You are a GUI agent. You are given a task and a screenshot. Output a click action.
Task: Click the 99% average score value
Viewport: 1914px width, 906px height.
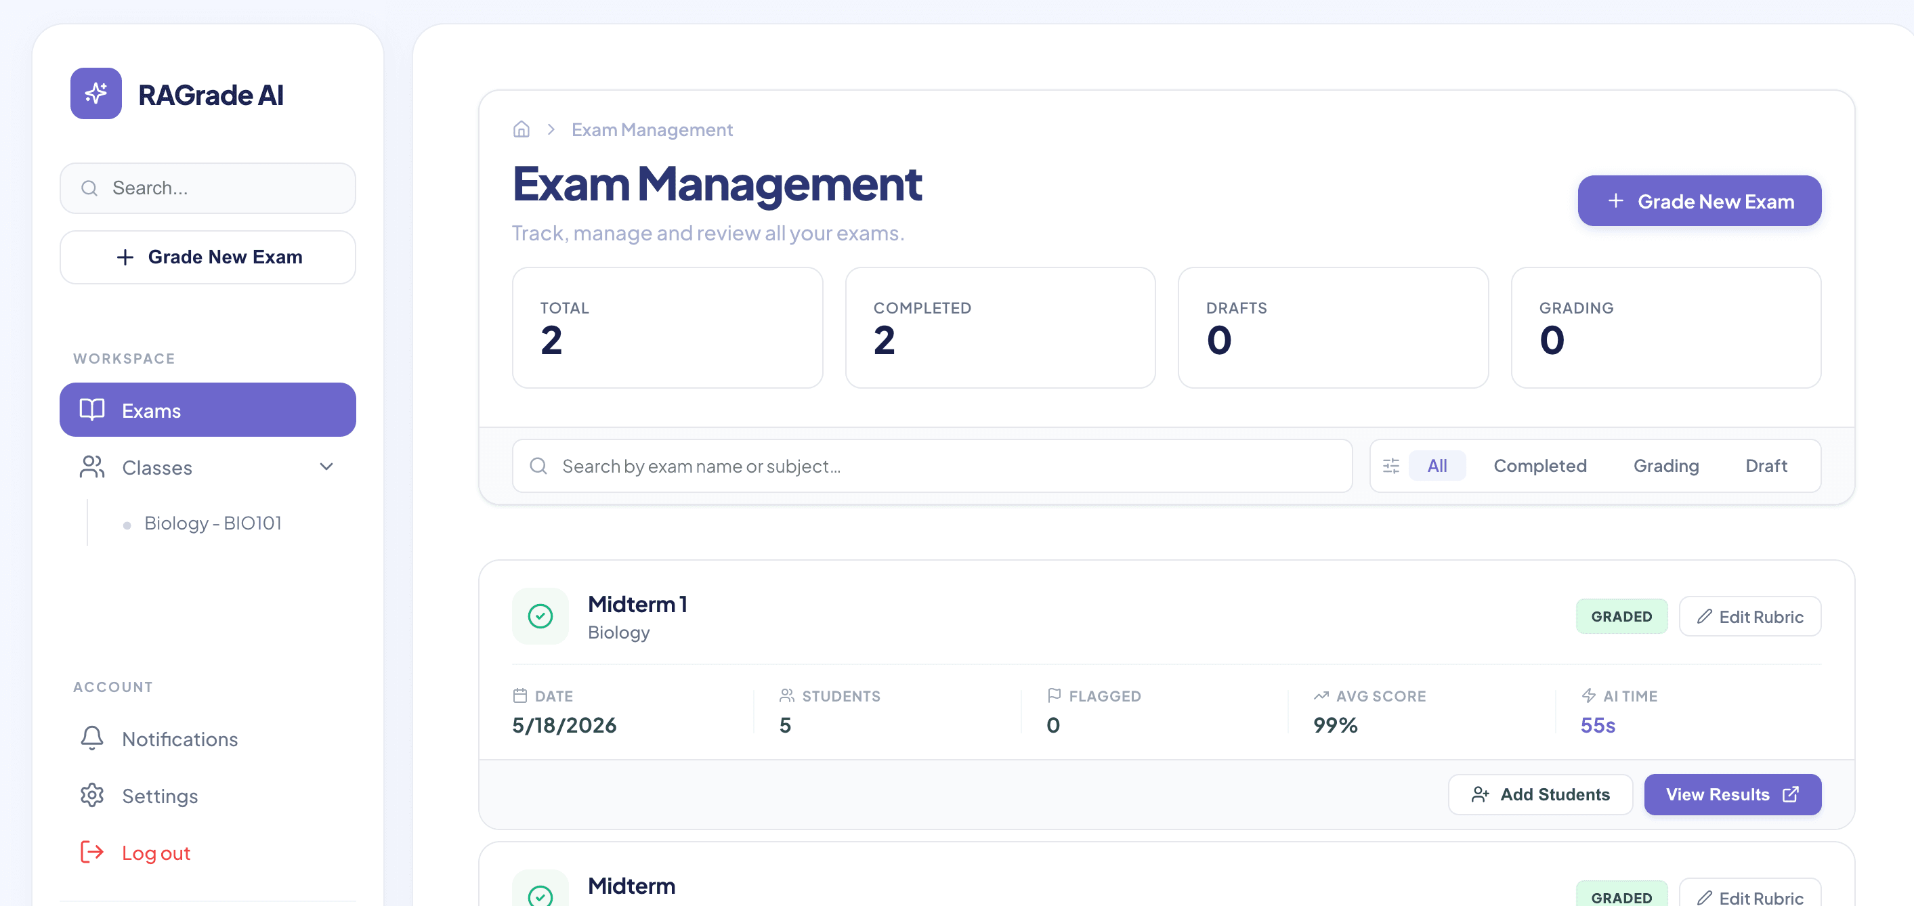click(x=1335, y=725)
